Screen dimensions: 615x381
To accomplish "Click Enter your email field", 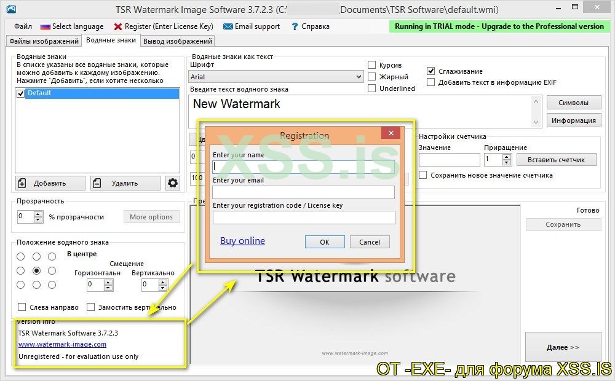I will (304, 192).
